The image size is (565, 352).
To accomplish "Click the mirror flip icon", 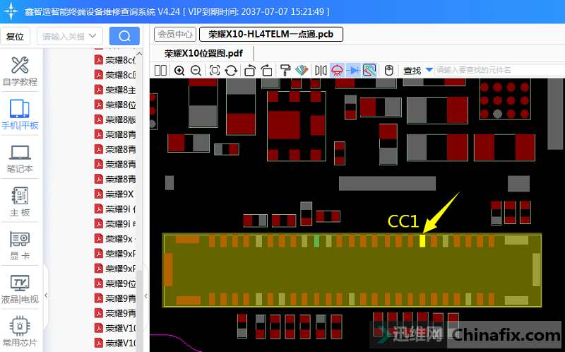I will pos(321,70).
